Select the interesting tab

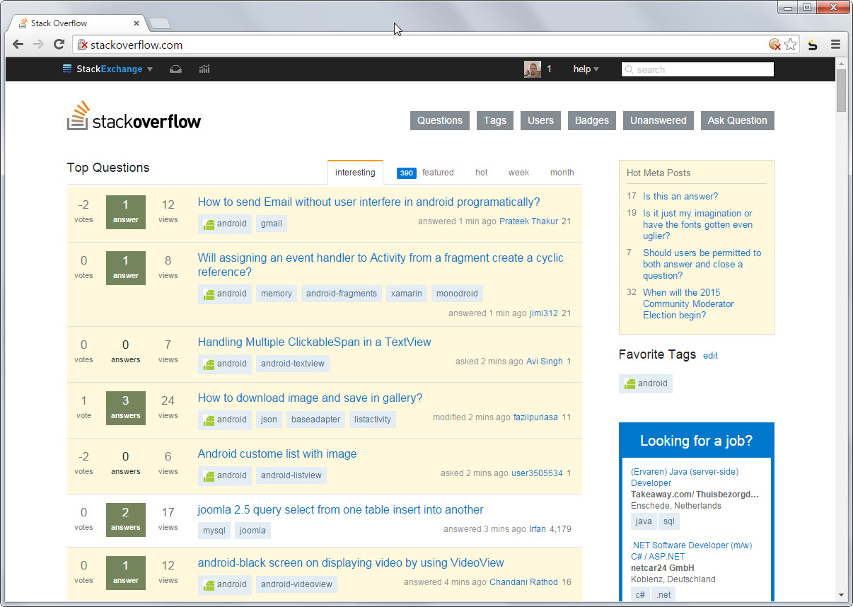click(355, 173)
